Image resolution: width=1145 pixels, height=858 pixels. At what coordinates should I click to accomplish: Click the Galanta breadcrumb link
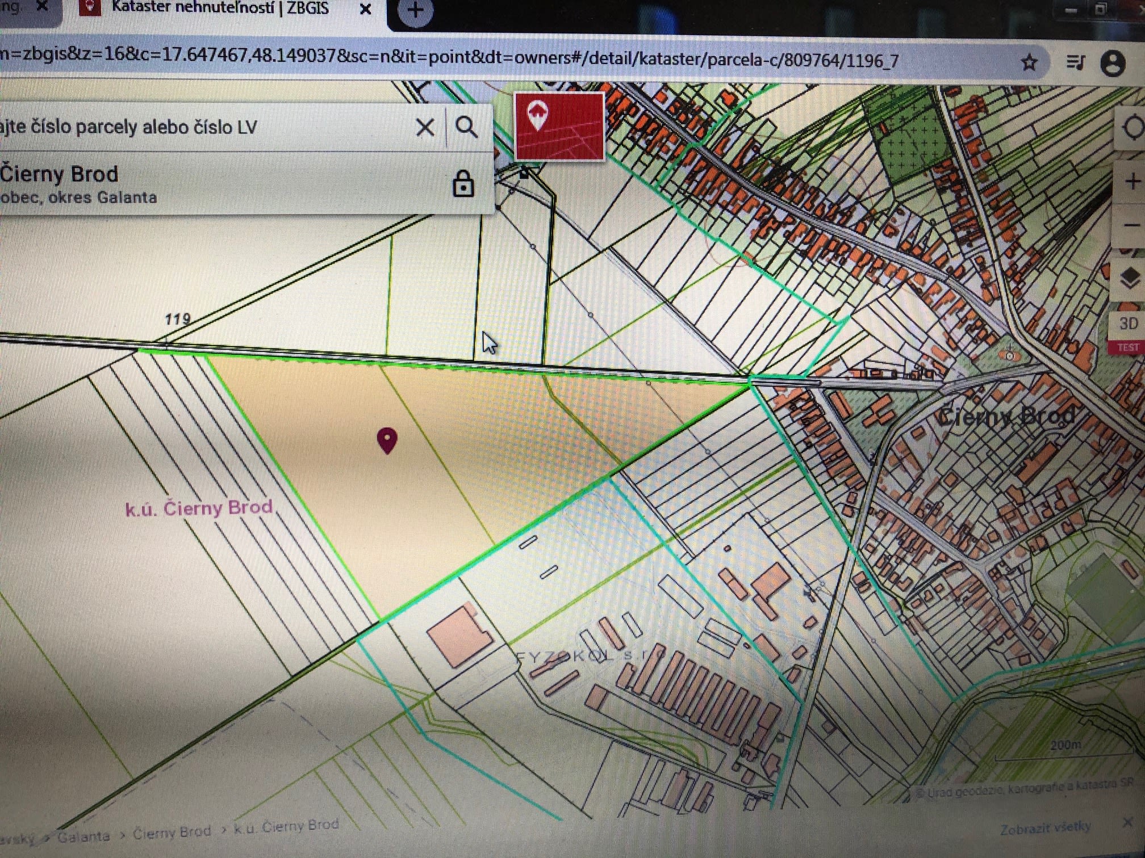click(83, 836)
